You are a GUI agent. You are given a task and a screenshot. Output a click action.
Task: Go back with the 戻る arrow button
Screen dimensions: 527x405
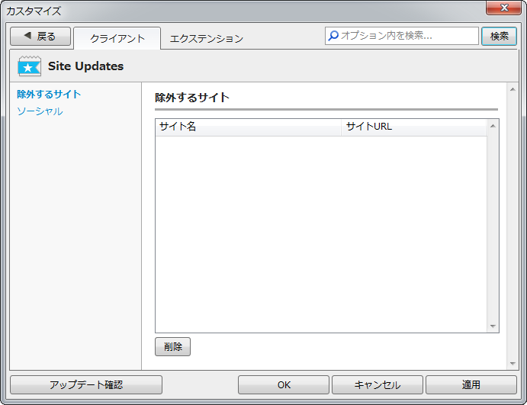click(x=40, y=37)
